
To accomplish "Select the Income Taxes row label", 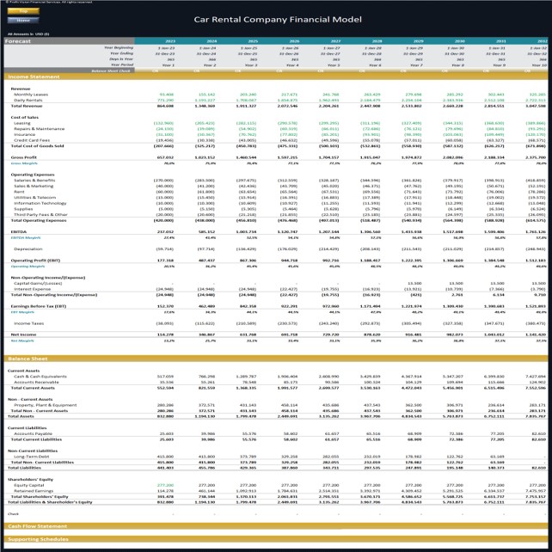I will [x=29, y=323].
